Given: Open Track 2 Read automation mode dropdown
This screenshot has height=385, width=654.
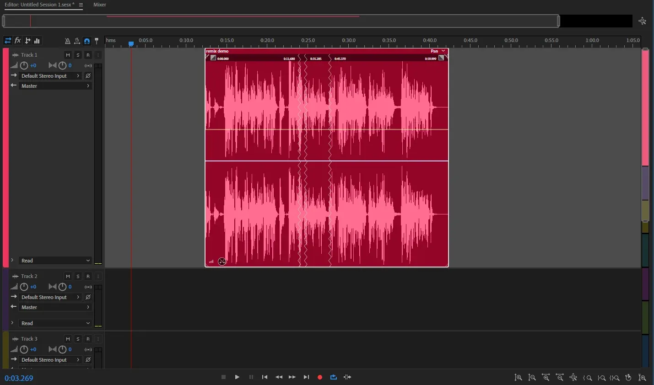Looking at the screenshot, I should 55,323.
